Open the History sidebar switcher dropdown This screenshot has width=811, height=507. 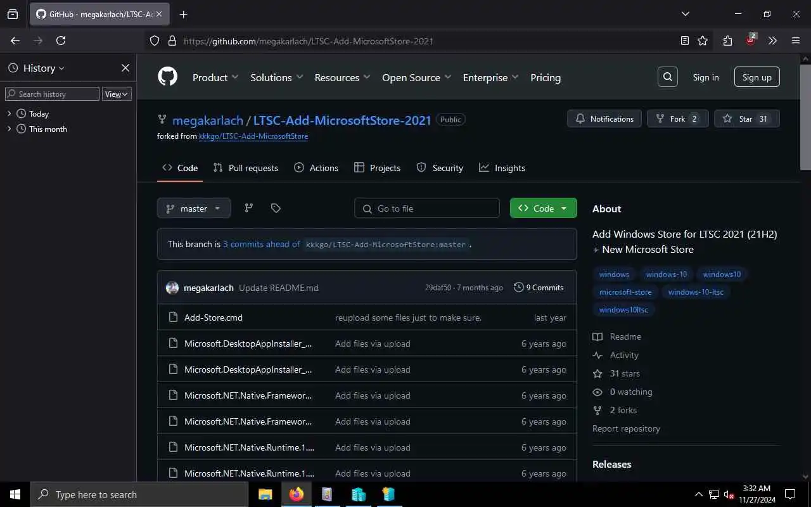coord(37,68)
